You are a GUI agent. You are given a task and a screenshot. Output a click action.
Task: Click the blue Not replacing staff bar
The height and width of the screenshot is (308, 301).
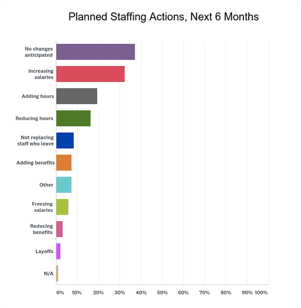click(65, 141)
